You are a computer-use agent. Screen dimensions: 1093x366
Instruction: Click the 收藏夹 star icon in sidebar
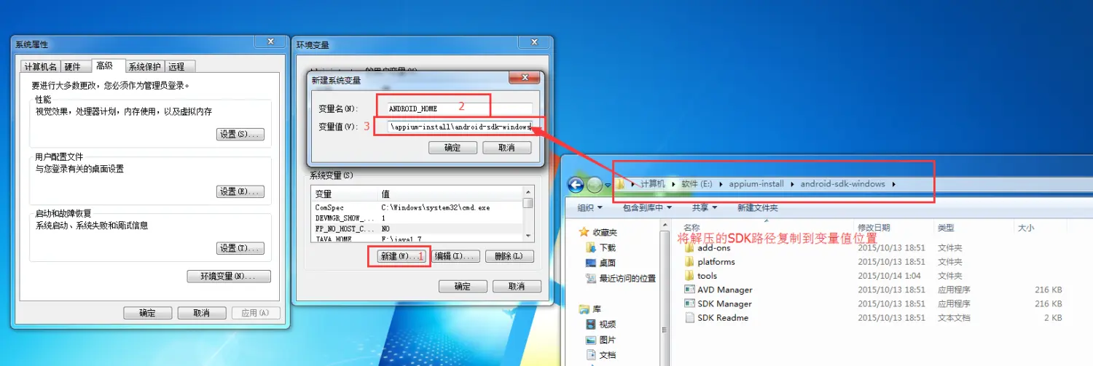click(x=584, y=232)
